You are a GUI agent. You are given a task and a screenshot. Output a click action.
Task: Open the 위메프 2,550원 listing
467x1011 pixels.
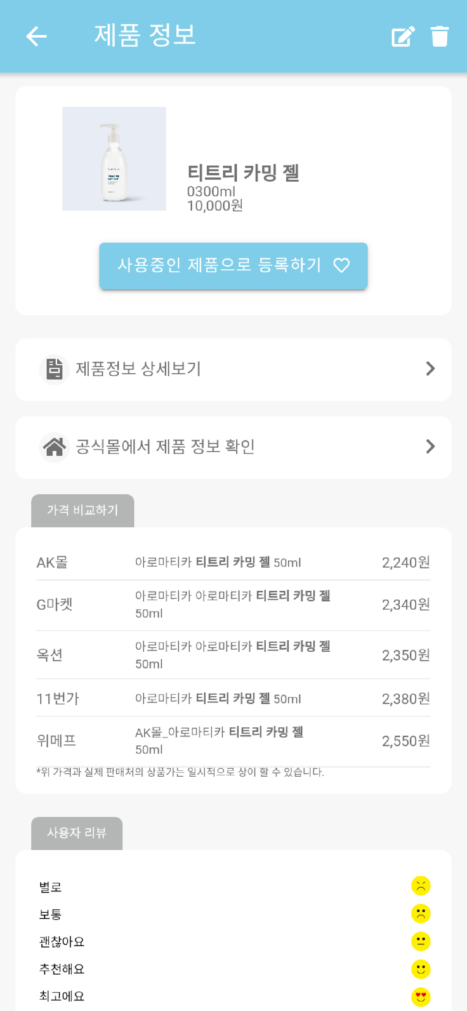[x=233, y=741]
